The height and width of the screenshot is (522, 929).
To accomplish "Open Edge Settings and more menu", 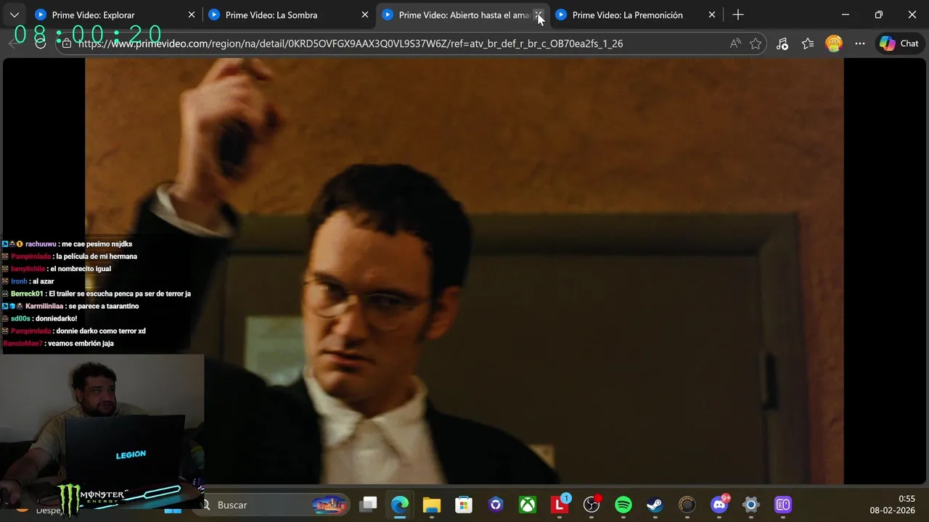I will click(860, 43).
